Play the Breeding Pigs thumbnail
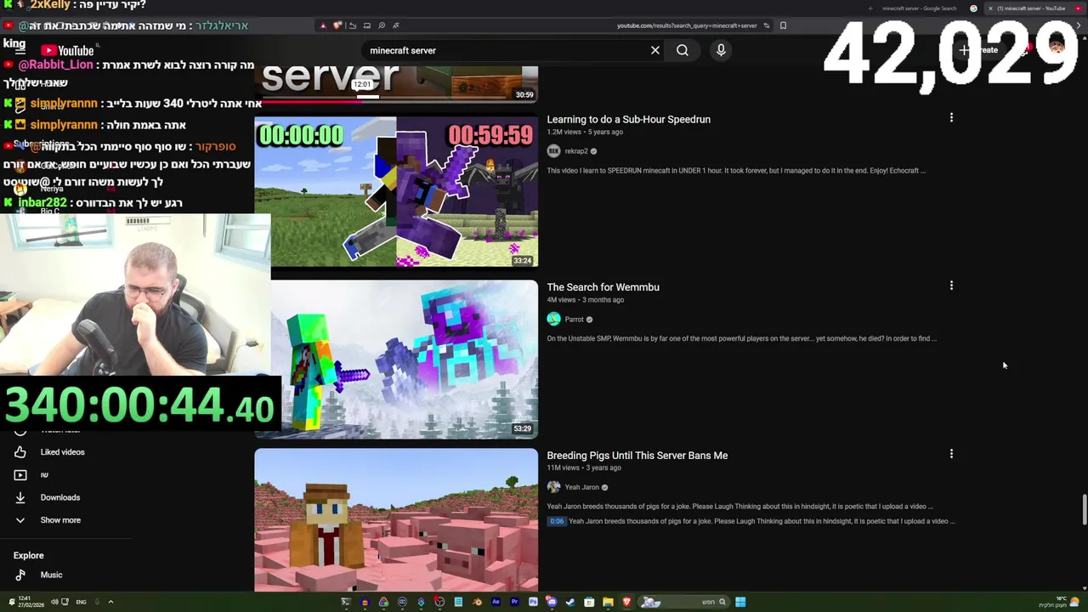The image size is (1088, 612). (x=396, y=519)
